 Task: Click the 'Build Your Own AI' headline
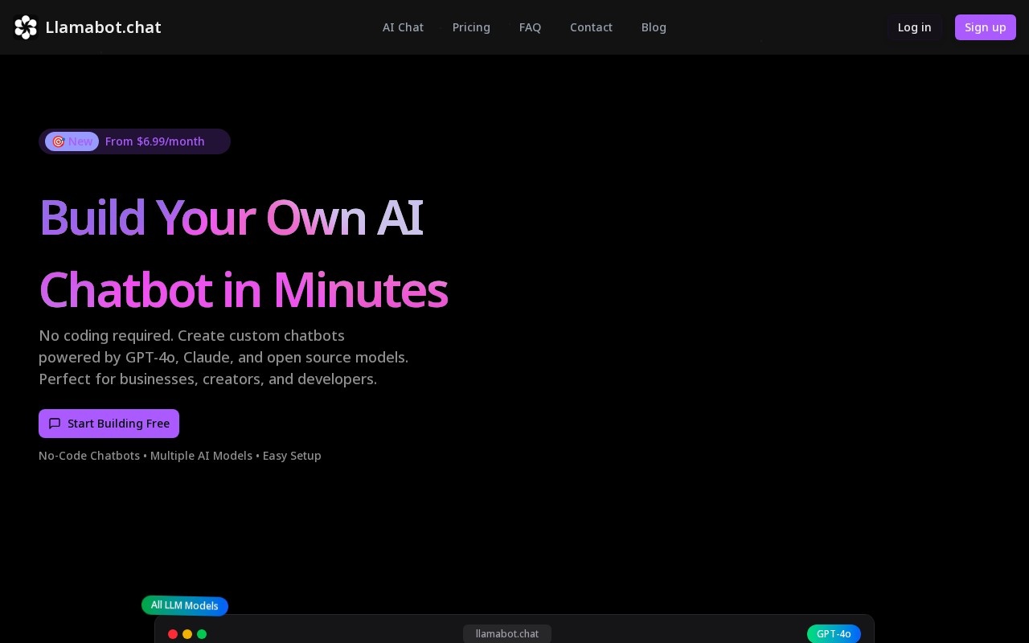(231, 218)
